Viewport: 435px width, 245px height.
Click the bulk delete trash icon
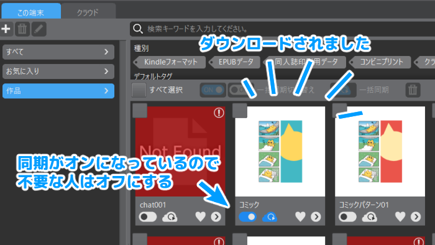(x=413, y=90)
